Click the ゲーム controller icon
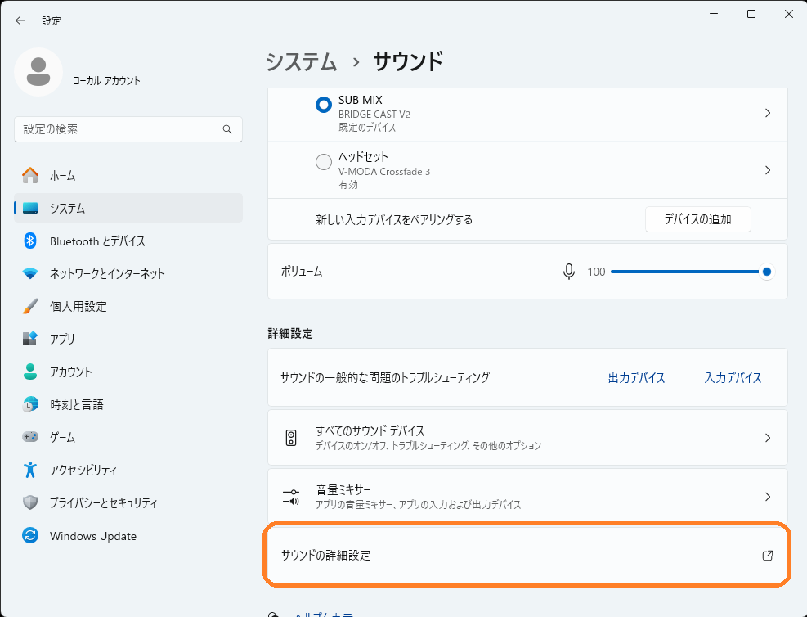Screen dimensions: 807x617 click(x=30, y=437)
